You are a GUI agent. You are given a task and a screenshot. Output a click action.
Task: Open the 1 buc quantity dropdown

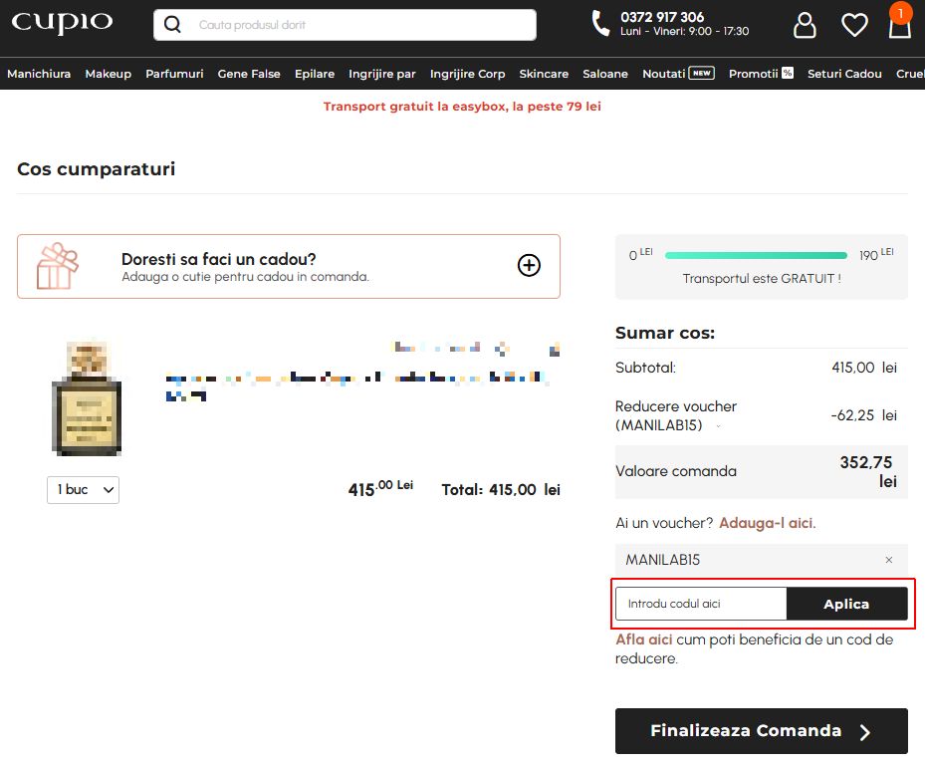84,490
